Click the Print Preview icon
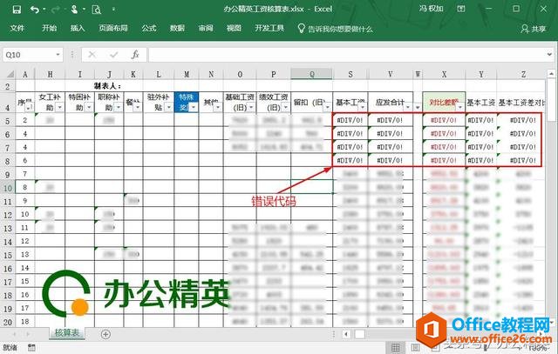Image resolution: width=558 pixels, height=354 pixels. 96,10
